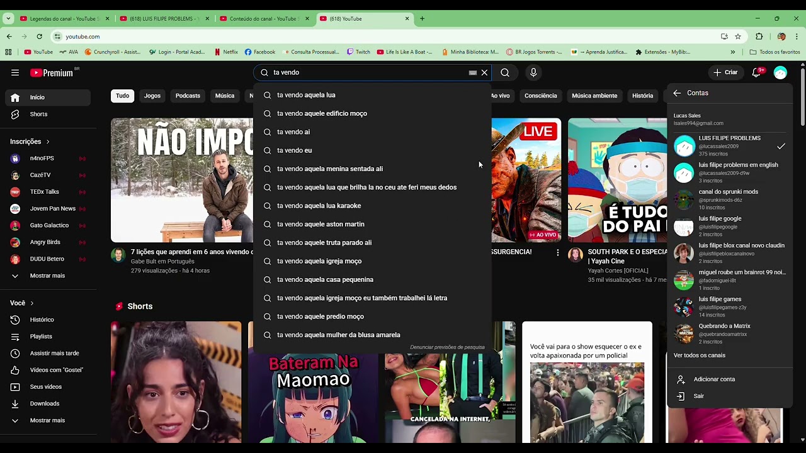Select suggestion ta vendo aquela lua karaoke
806x453 pixels.
point(372,206)
